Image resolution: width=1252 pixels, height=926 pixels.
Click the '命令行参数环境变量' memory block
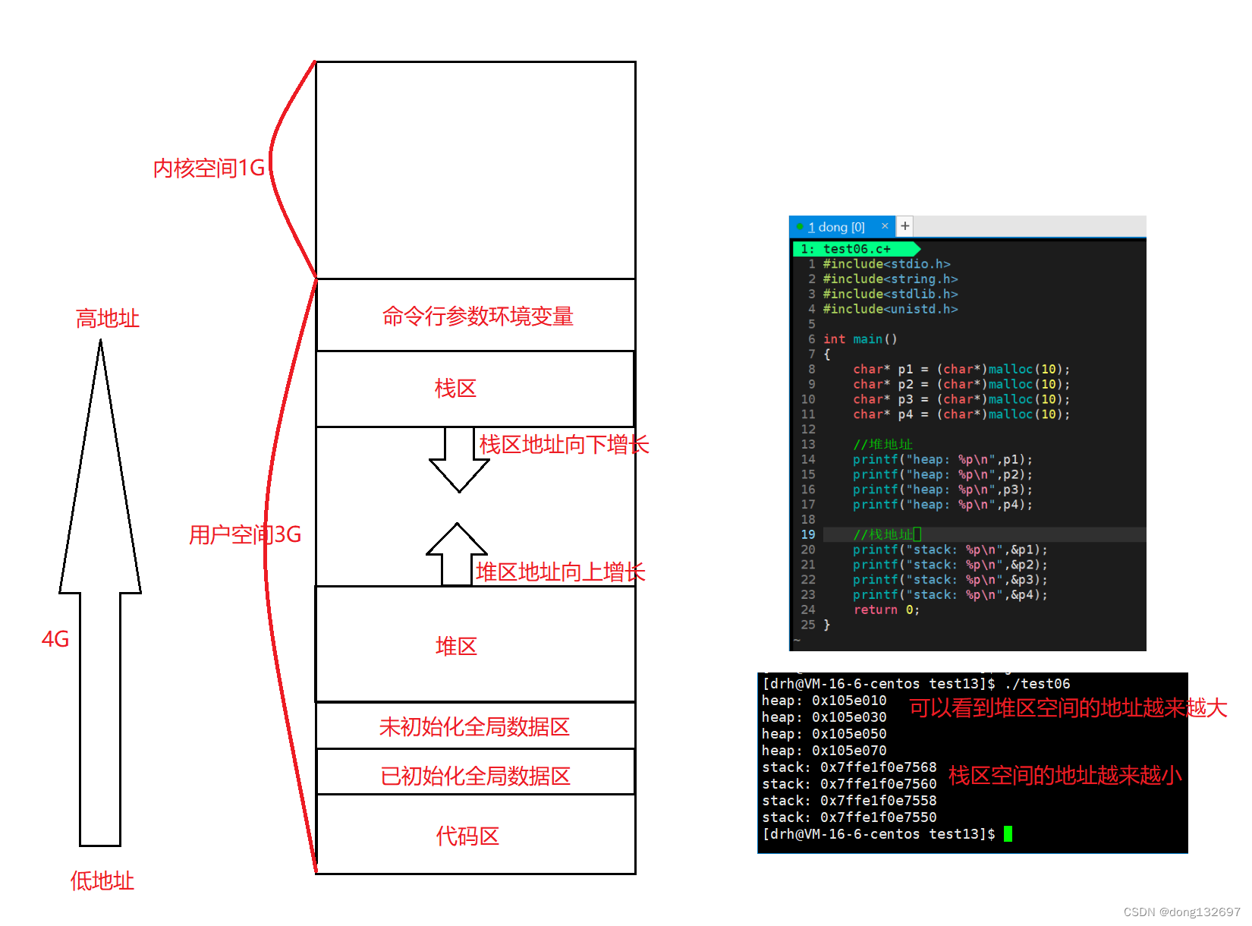476,315
